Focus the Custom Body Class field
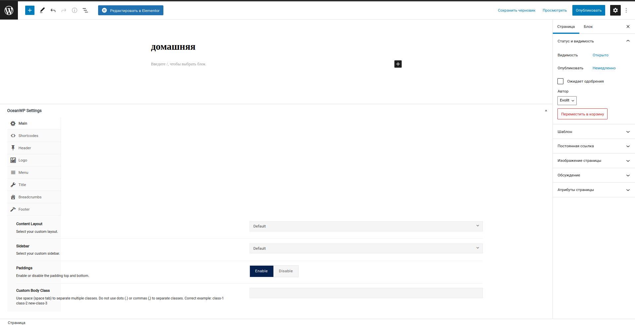Viewport: 635px width, 325px height. (366, 293)
